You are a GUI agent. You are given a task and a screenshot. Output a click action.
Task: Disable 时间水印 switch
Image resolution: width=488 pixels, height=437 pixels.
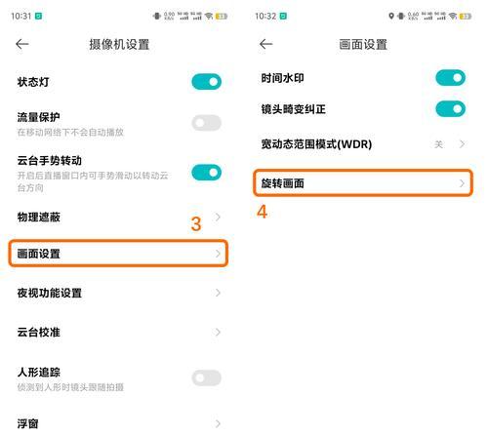[x=451, y=78]
